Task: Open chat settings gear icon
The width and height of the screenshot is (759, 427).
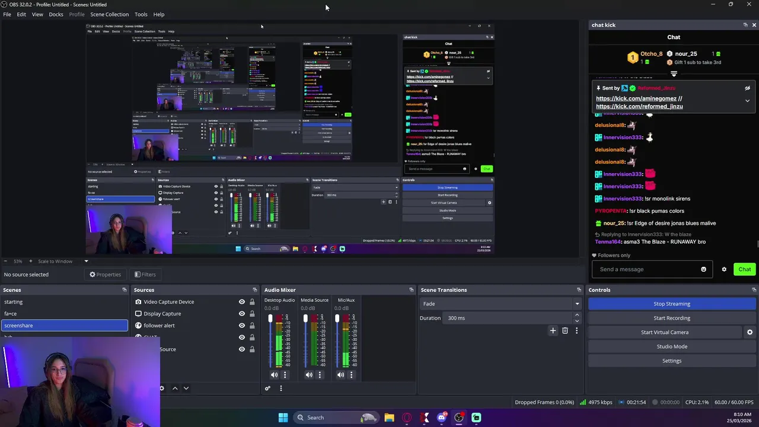Action: point(724,269)
